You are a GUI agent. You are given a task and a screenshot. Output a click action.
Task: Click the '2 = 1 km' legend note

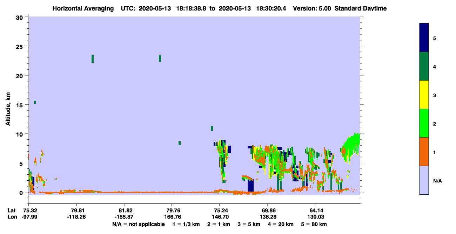point(219,224)
